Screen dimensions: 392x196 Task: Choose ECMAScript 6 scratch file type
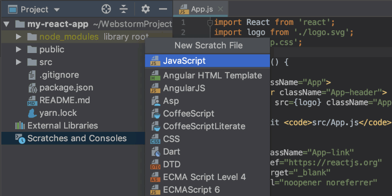[208, 190]
